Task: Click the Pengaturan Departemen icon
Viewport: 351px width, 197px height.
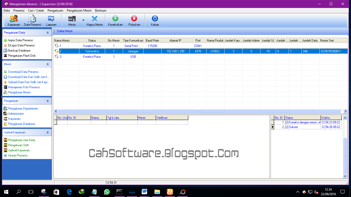Action: click(5, 109)
